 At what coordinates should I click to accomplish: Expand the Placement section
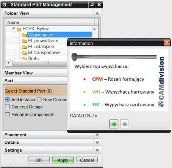97,135
